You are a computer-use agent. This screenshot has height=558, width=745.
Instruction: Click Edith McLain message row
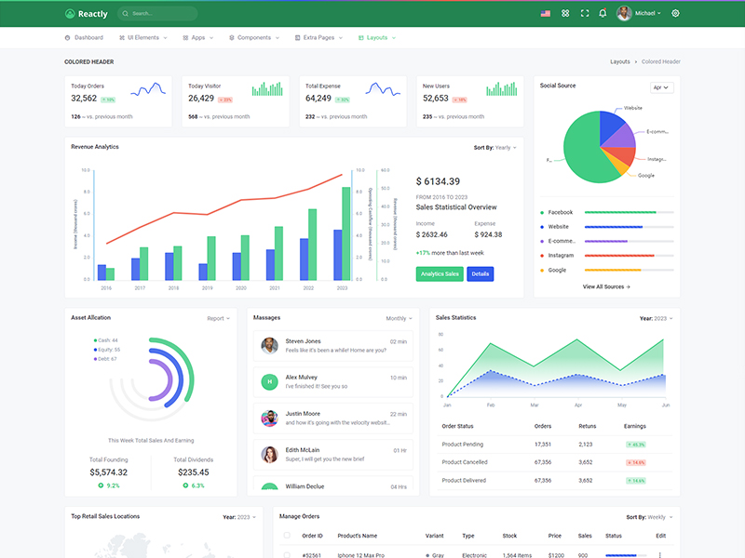pos(333,455)
